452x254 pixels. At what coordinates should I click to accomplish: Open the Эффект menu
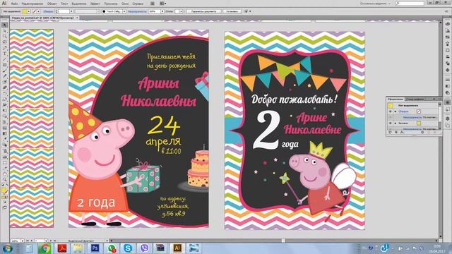95,4
